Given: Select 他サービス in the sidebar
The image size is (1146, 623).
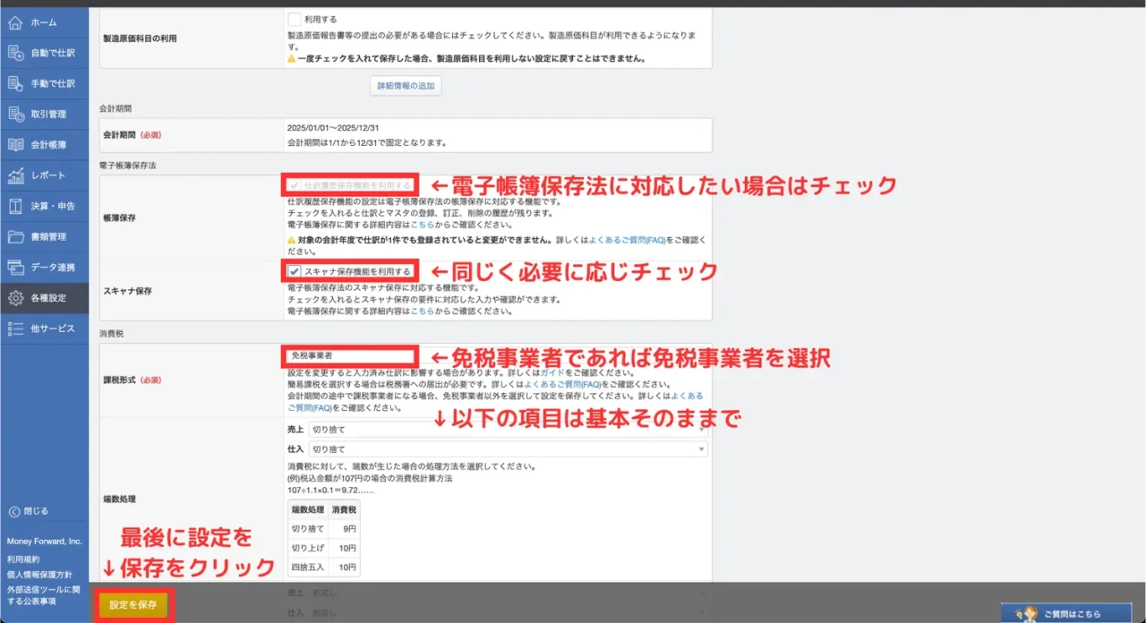Looking at the screenshot, I should 45,329.
